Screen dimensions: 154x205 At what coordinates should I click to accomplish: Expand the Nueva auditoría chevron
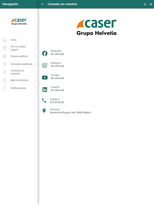36,56
